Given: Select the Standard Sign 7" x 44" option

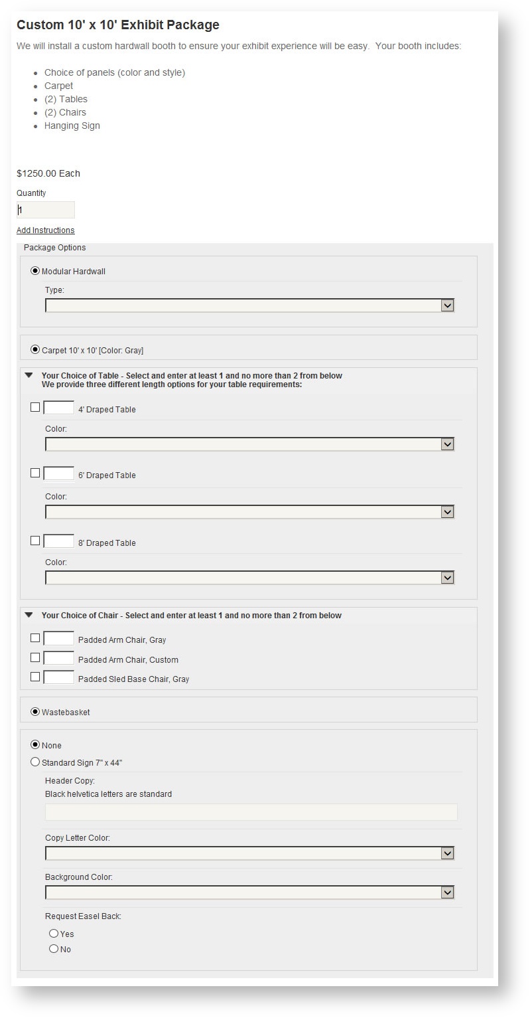Looking at the screenshot, I should tap(35, 762).
